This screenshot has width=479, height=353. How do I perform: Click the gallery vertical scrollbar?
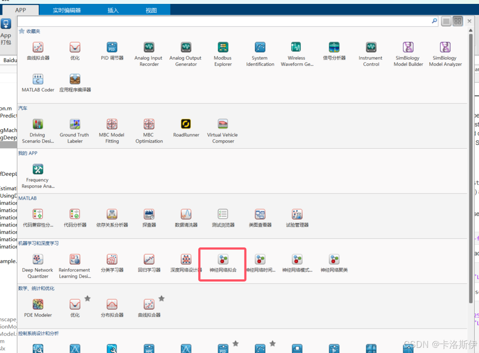click(471, 168)
